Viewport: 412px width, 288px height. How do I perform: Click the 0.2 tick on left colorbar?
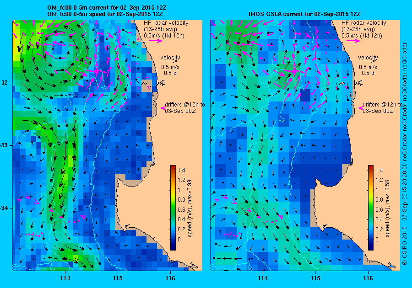tap(181, 229)
